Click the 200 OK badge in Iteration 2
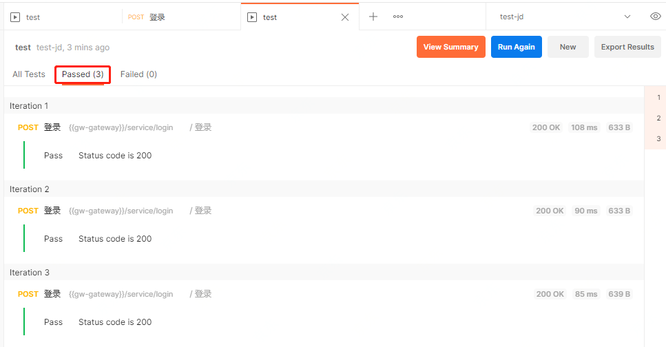The width and height of the screenshot is (666, 347). 550,211
